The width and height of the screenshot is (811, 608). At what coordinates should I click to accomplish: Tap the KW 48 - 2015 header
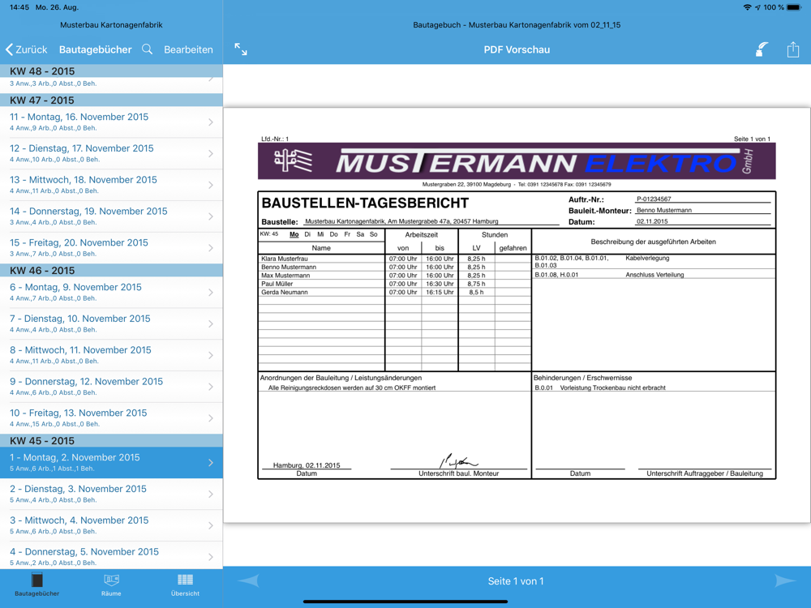tap(111, 71)
